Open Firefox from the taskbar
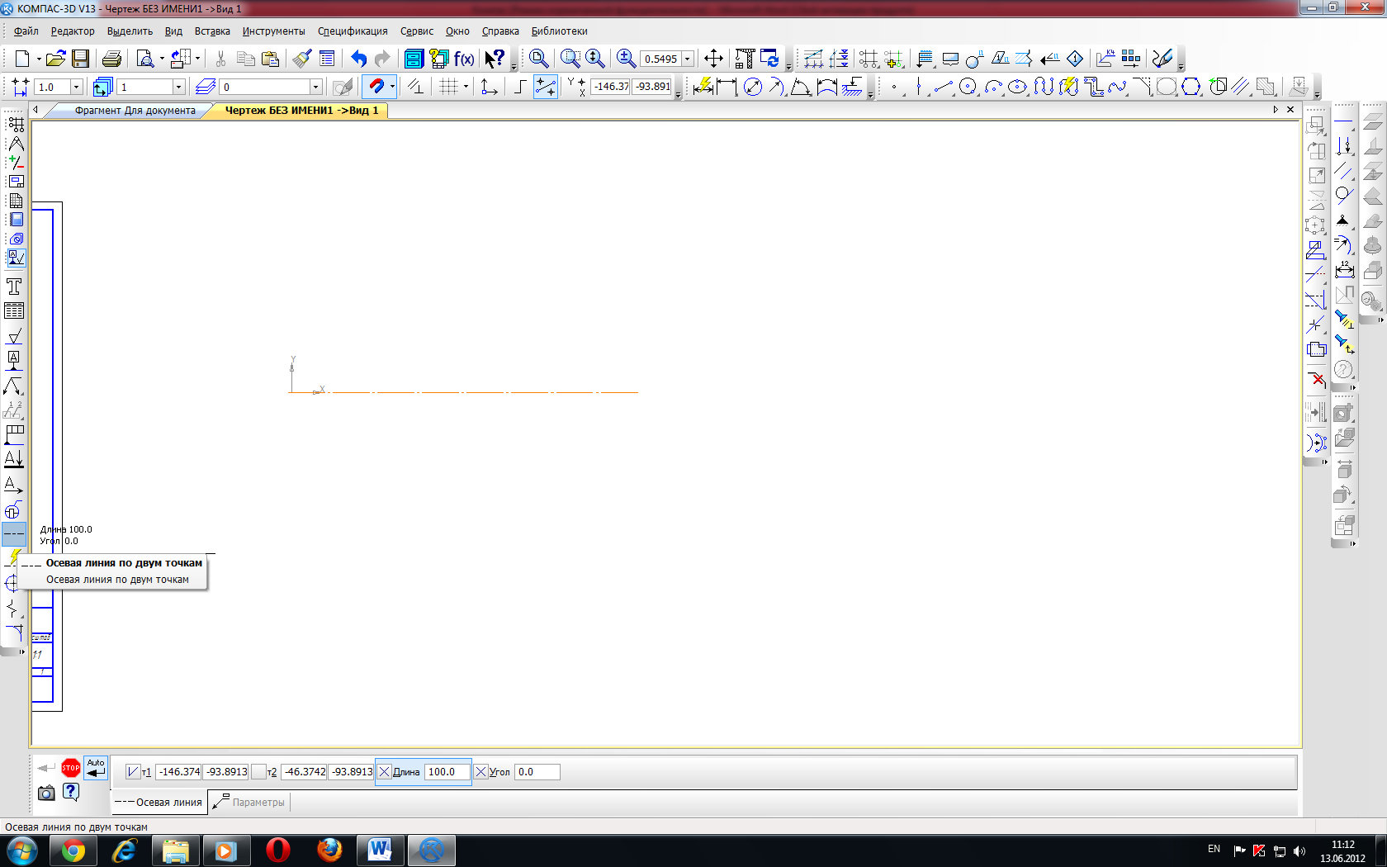This screenshot has width=1387, height=867. 329,850
